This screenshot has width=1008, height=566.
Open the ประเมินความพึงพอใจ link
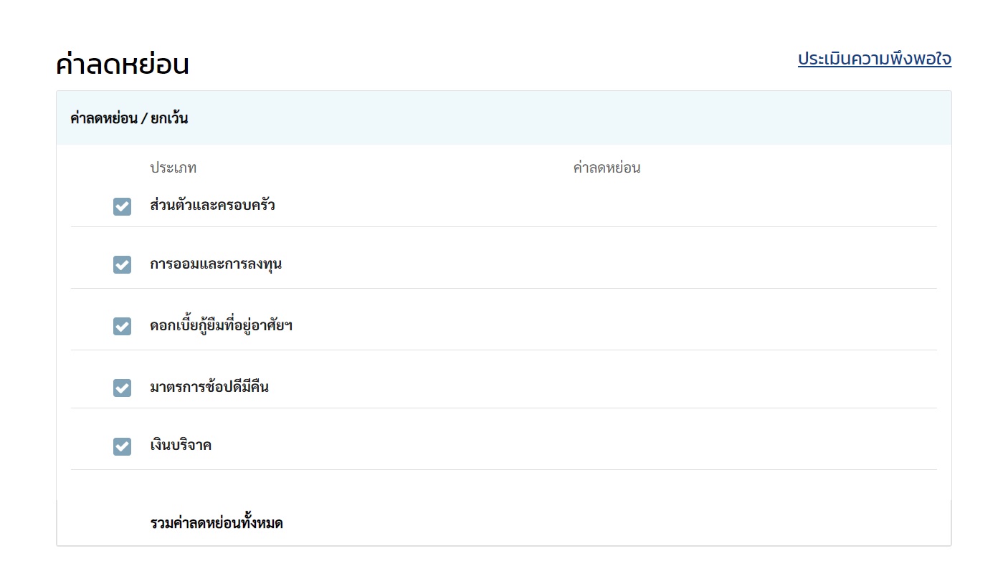(874, 59)
